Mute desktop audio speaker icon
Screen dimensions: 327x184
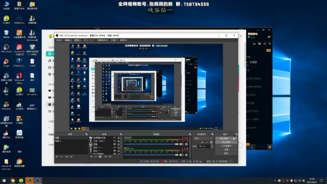coord(181,144)
